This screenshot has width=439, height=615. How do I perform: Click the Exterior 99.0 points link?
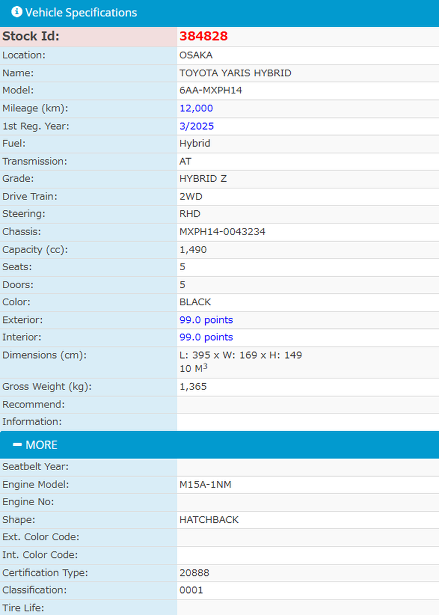point(206,320)
